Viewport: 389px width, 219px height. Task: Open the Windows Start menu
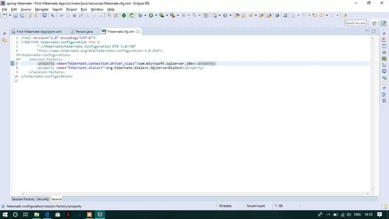[5, 215]
